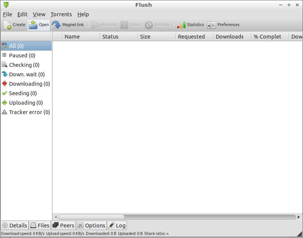Switch to the Files tab

[x=40, y=226]
